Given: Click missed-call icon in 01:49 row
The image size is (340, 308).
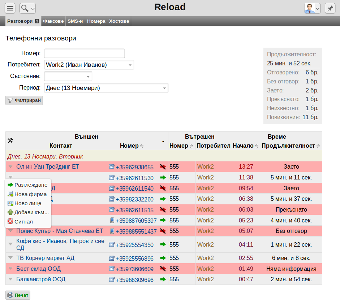Looking at the screenshot, I should pyautogui.click(x=163, y=269).
